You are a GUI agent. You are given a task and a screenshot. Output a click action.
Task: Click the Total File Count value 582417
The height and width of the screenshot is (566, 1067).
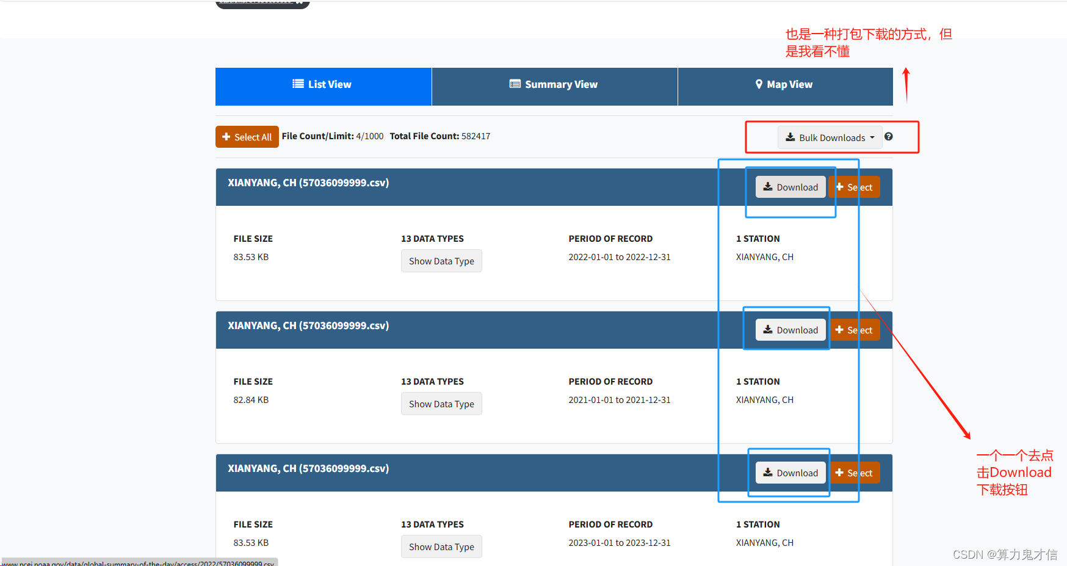coord(476,136)
